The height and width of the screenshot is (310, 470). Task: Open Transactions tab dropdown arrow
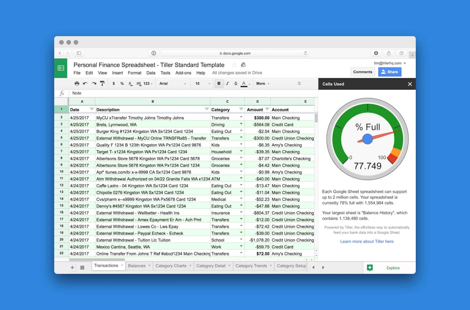pyautogui.click(x=122, y=265)
